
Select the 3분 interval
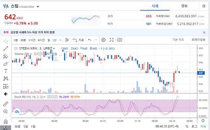pyautogui.click(x=55, y=40)
